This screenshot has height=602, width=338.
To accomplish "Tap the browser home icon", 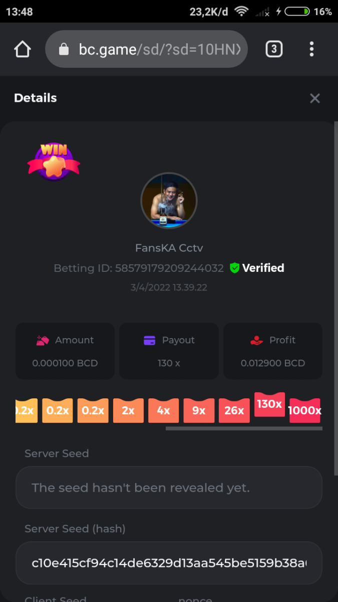I will 23,49.
